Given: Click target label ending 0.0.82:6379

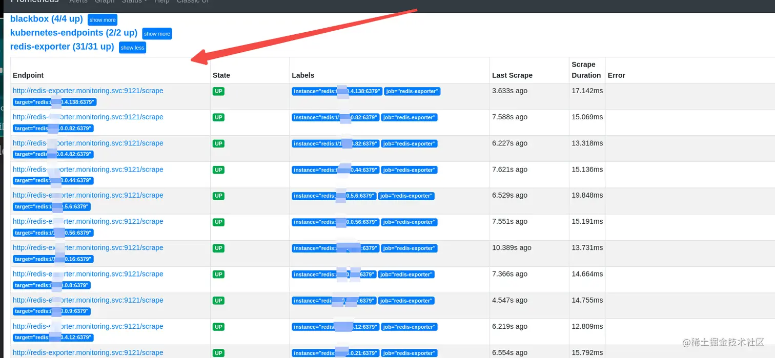Looking at the screenshot, I should (53, 128).
